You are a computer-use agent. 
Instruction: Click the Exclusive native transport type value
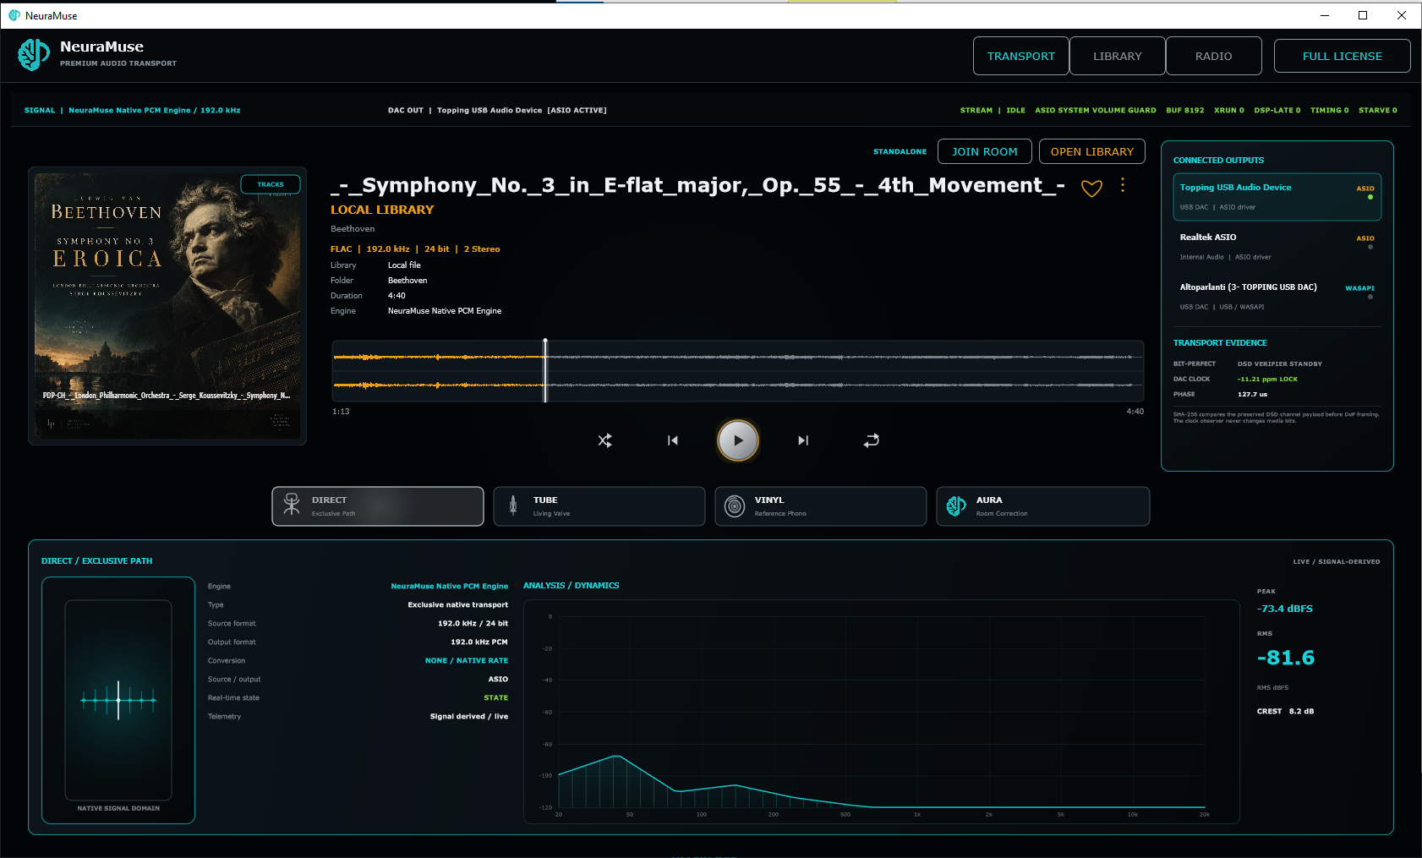[458, 605]
